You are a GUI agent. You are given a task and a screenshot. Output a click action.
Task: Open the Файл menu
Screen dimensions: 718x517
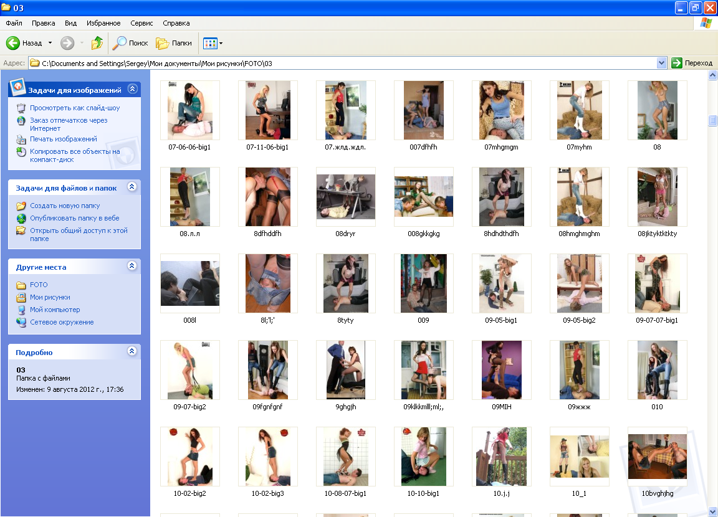coord(14,23)
